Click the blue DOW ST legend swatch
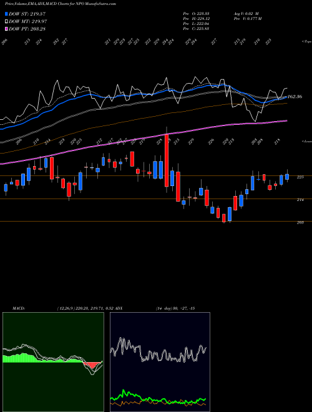312x412 pixels. coord(6,14)
